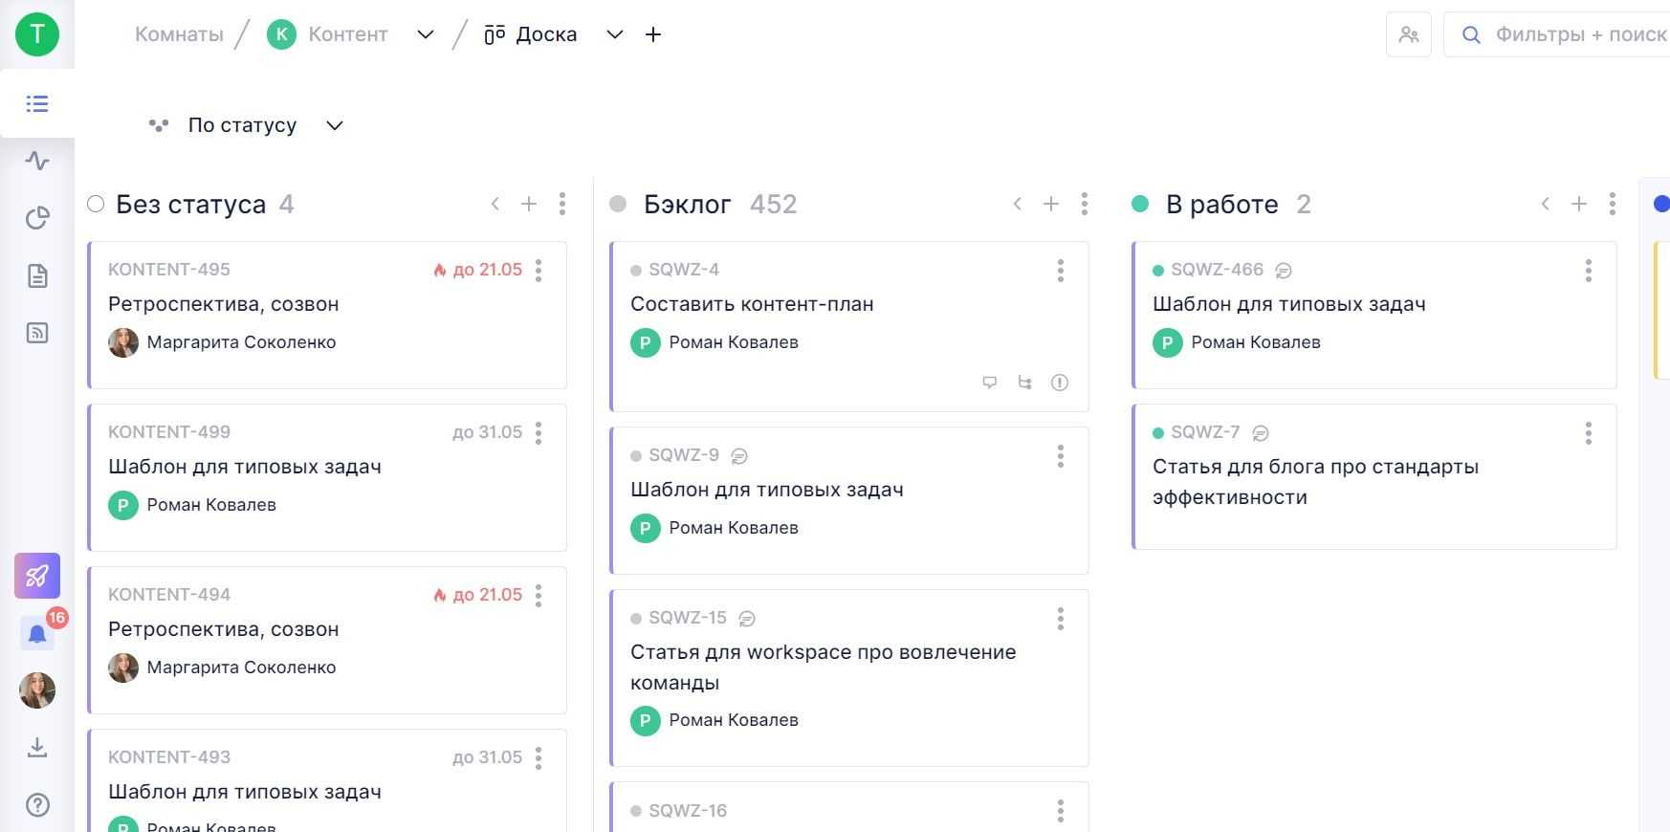
Task: Click the rocket icon in sidebar
Action: 37,576
